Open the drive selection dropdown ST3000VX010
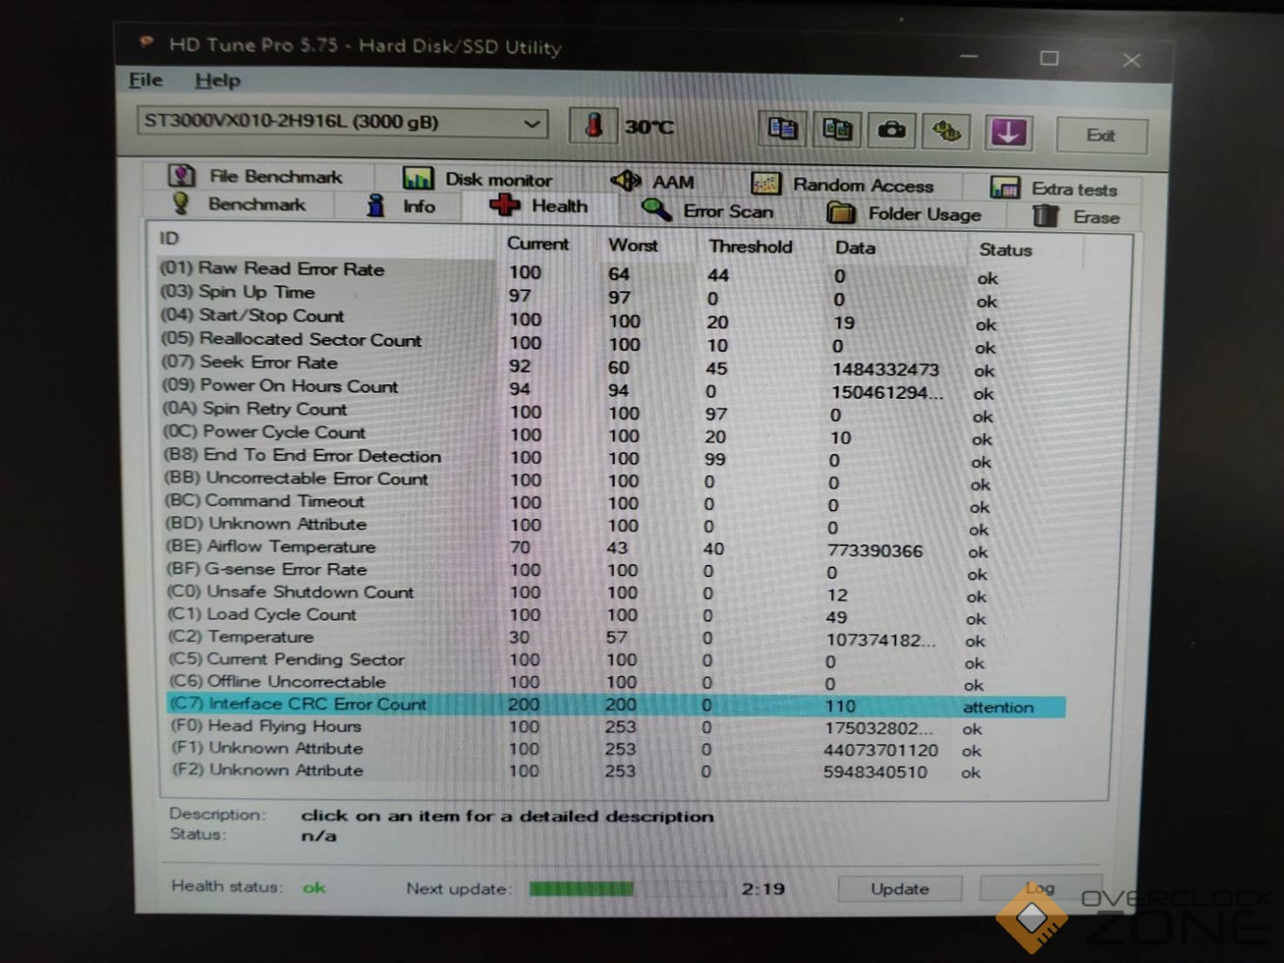Screen dimensions: 1284x963 click(x=342, y=123)
